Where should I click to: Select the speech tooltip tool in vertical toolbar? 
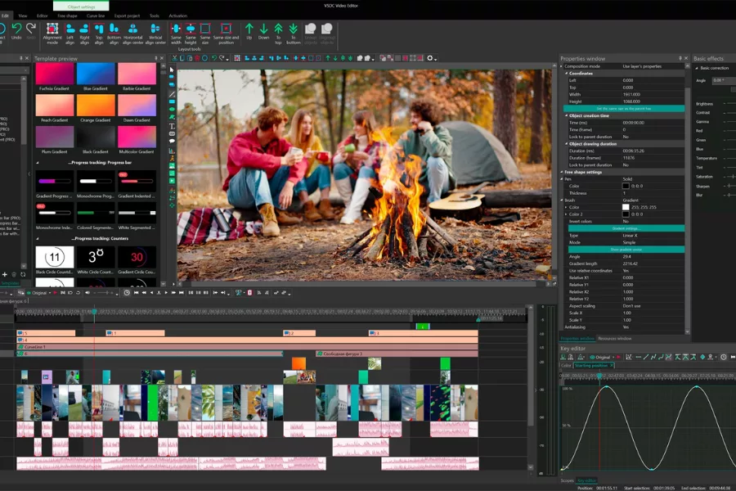(172, 141)
